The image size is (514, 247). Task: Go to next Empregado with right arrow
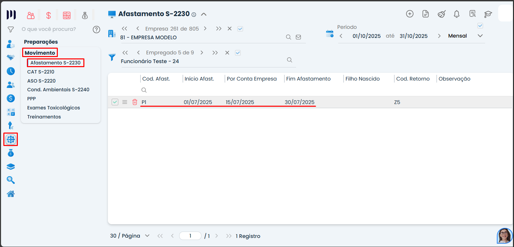click(202, 53)
